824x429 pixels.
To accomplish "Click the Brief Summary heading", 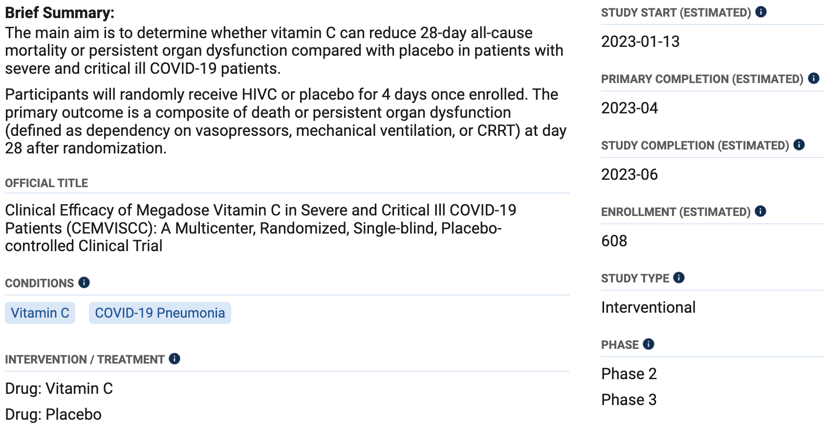I will [60, 13].
